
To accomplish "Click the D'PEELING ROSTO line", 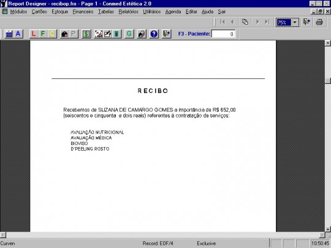I will pos(90,149).
